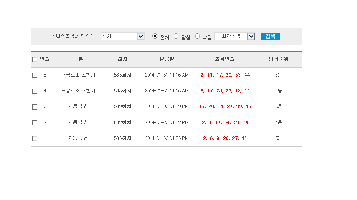Tick the checkbox for row number 3
The width and height of the screenshot is (357, 200).
(x=35, y=107)
